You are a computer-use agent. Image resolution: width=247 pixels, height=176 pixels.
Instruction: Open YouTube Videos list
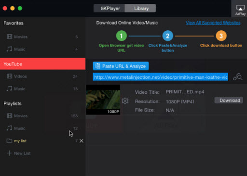coord(42,76)
